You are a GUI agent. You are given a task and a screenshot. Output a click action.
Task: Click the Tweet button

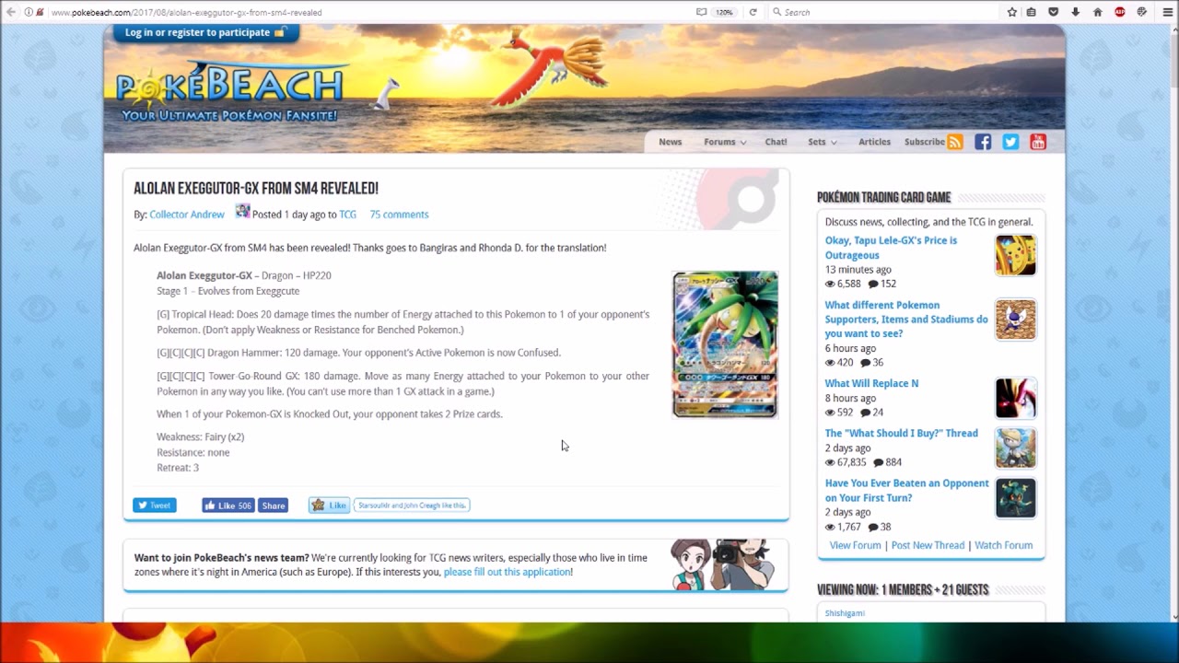[155, 506]
